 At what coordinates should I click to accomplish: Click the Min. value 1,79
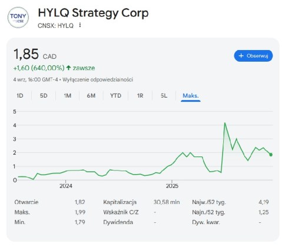80,222
